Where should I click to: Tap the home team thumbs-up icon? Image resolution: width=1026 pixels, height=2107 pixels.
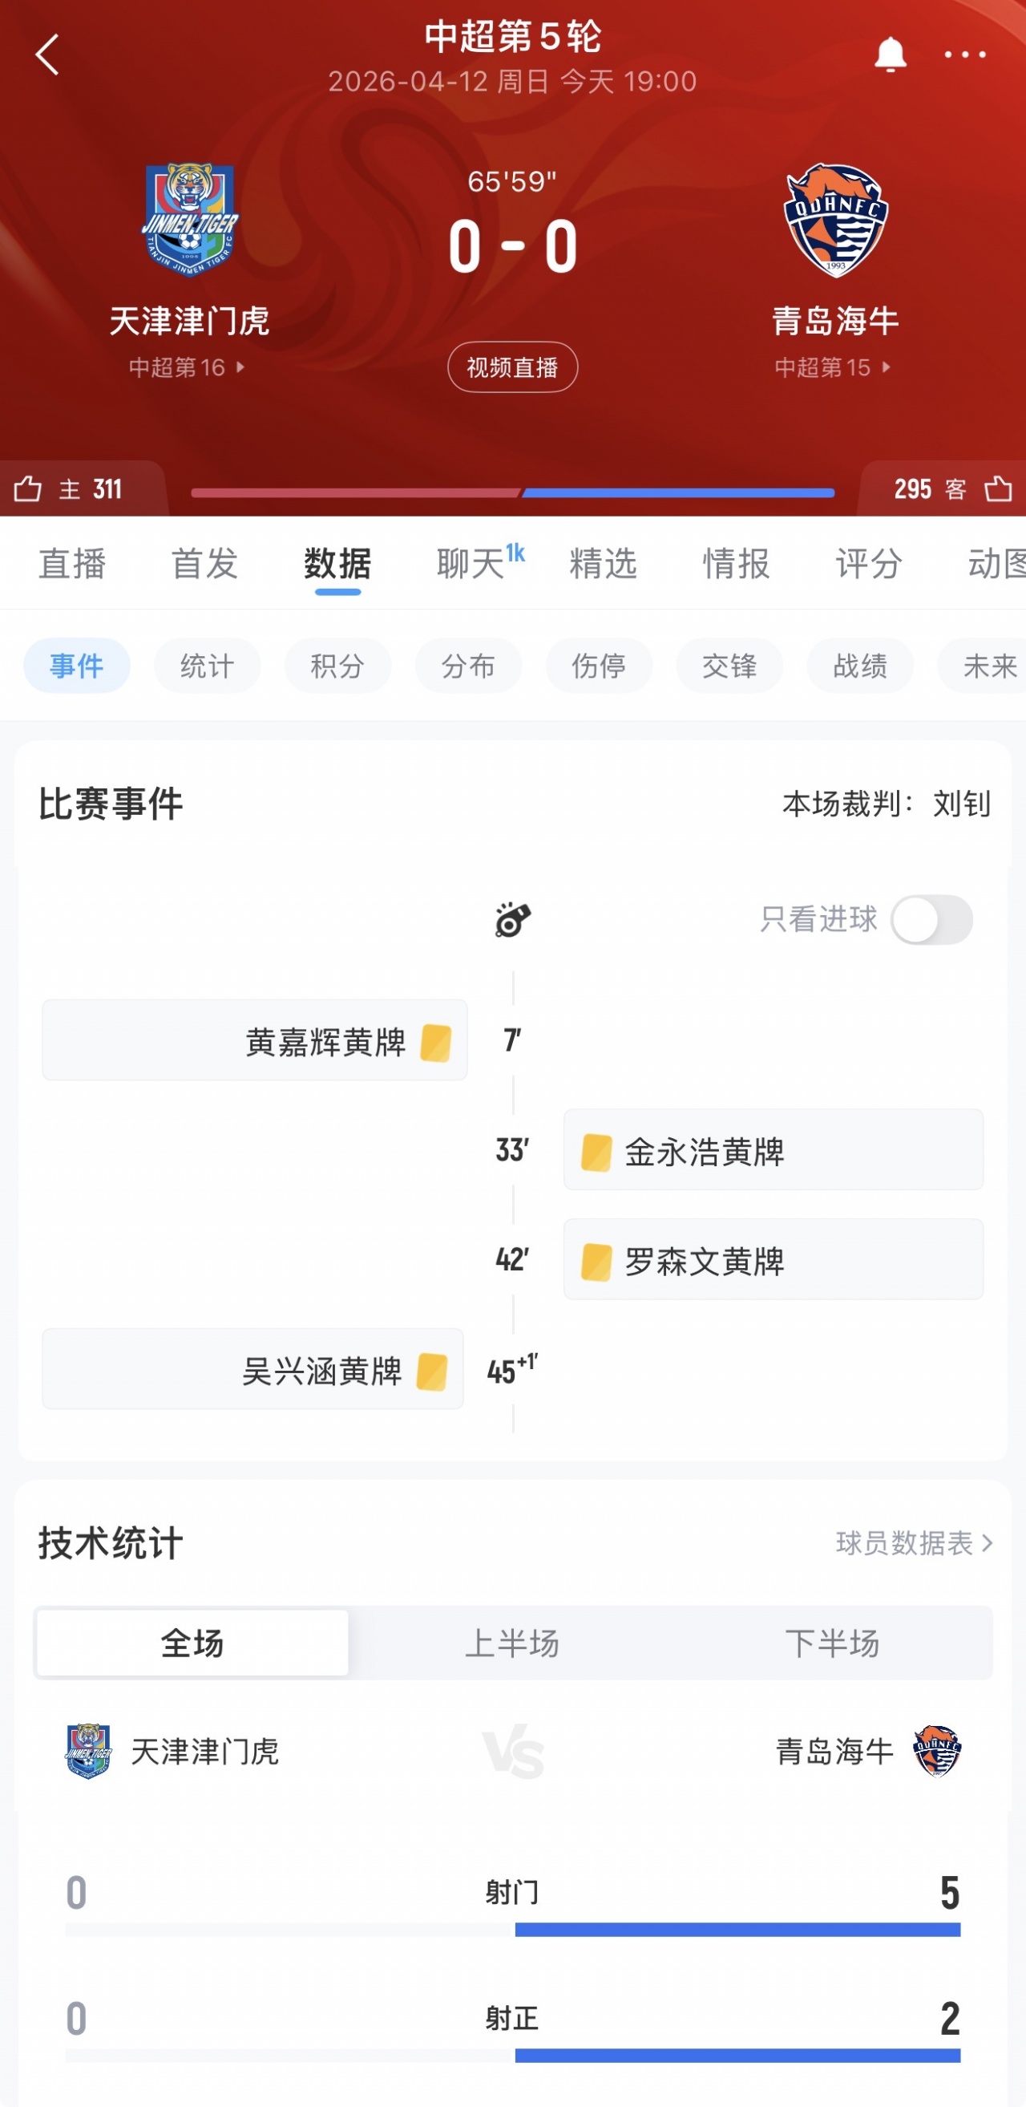coord(28,488)
